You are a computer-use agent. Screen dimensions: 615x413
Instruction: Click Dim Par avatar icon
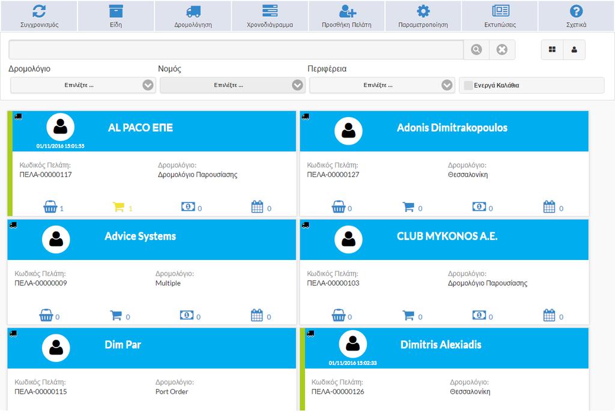pyautogui.click(x=56, y=348)
